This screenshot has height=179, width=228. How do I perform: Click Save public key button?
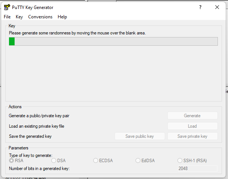tap(140, 136)
